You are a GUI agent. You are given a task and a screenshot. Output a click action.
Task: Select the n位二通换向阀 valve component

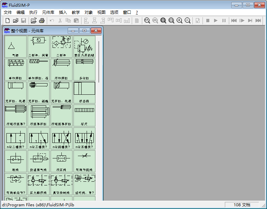coord(16,138)
